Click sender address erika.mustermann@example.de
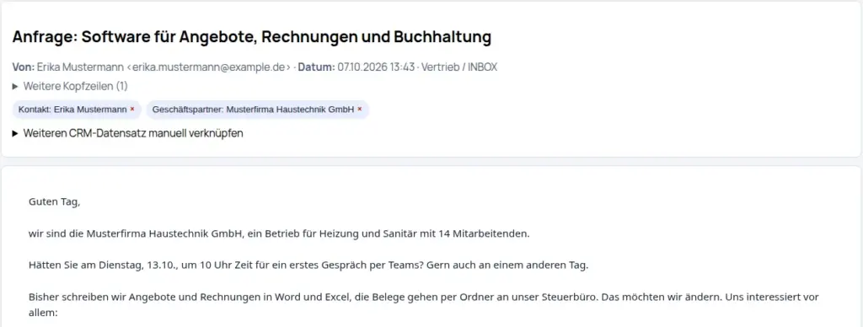863x327 pixels. point(209,67)
